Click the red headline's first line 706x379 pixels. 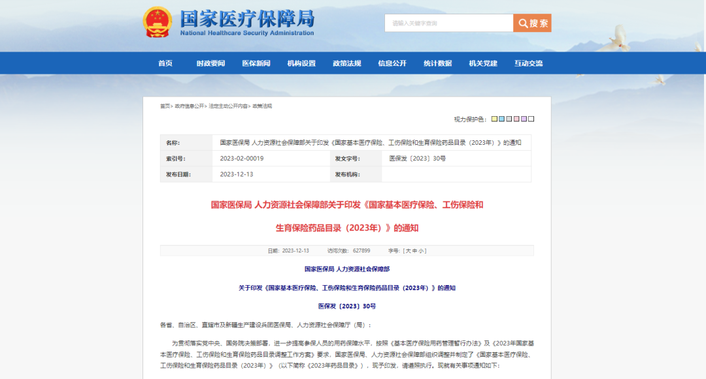click(347, 205)
